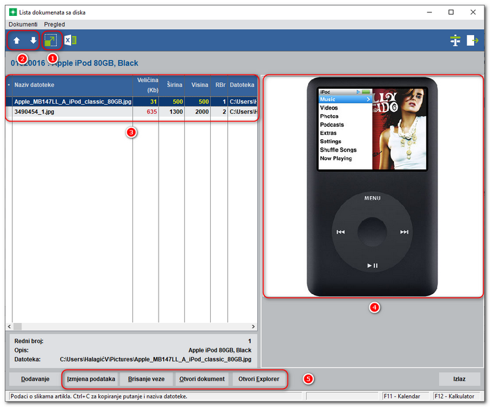Click the RBr column header
This screenshot has width=490, height=407.
[x=219, y=85]
